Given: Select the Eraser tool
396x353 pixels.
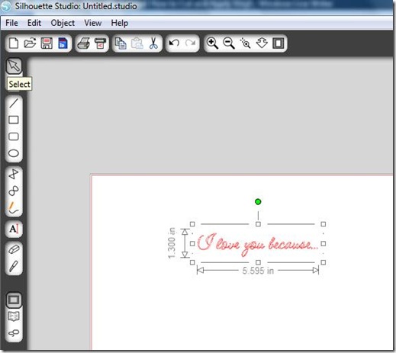Looking at the screenshot, I should pos(14,249).
